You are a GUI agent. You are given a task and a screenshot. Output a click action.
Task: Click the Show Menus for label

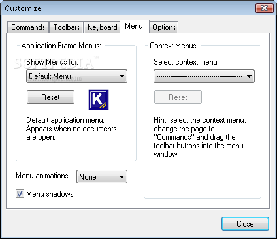[52, 62]
